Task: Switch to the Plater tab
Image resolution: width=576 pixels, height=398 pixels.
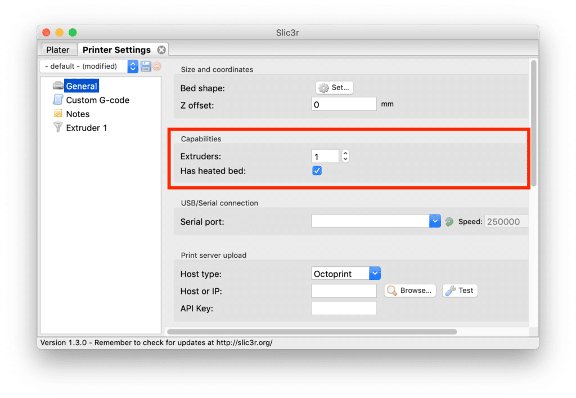Action: coord(57,50)
